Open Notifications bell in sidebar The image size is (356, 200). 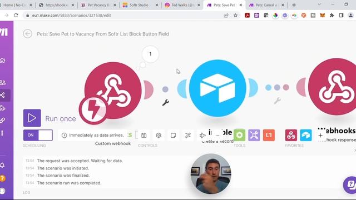tap(2, 165)
